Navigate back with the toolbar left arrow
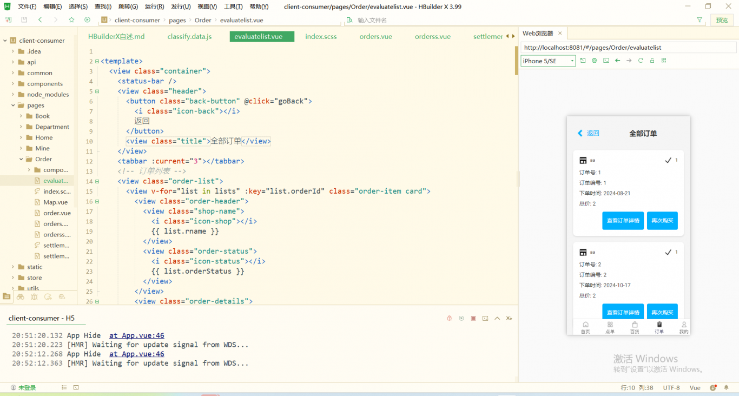This screenshot has width=739, height=396. click(x=40, y=19)
